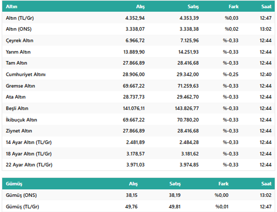Select the Cumhuriyet Altını row
The image size is (277, 212).
pos(26,74)
